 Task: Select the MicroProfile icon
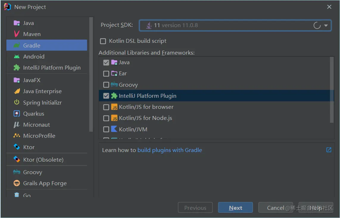[x=17, y=136]
